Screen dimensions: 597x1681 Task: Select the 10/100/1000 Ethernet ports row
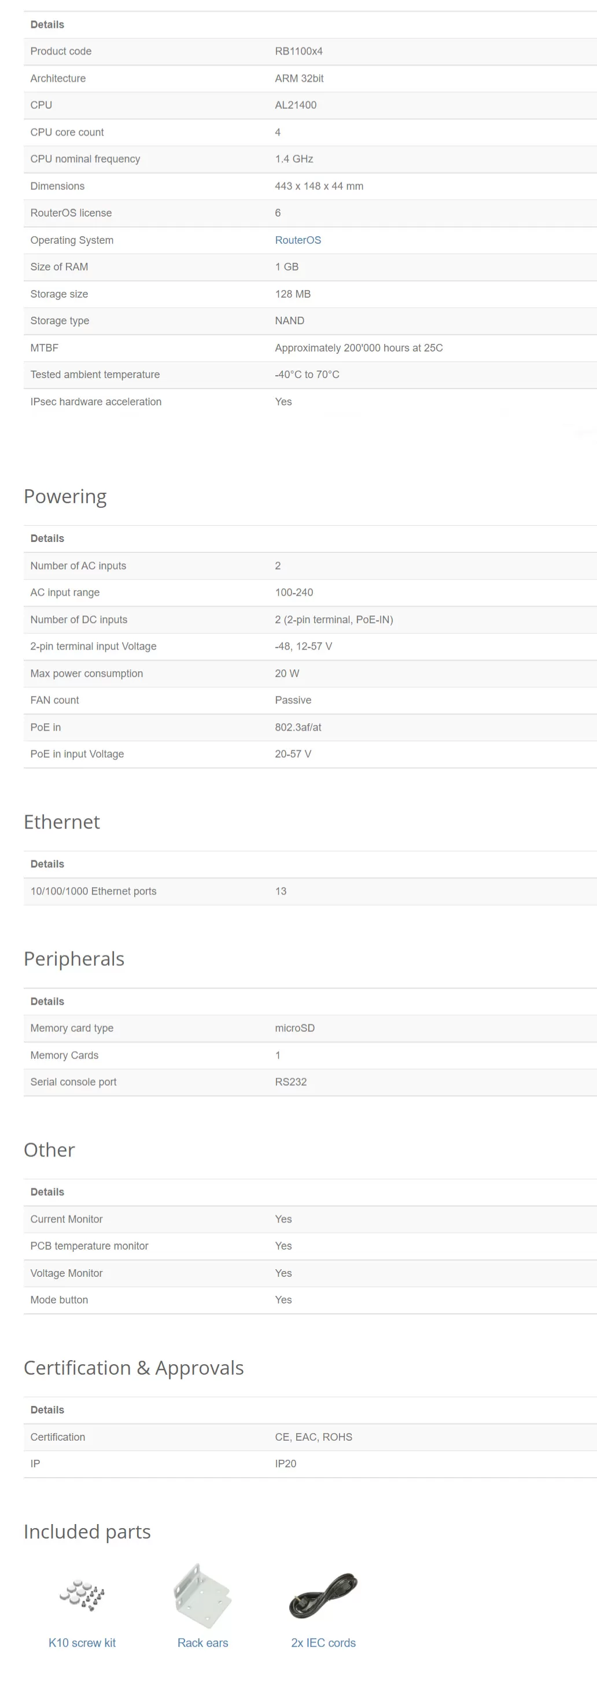(310, 891)
